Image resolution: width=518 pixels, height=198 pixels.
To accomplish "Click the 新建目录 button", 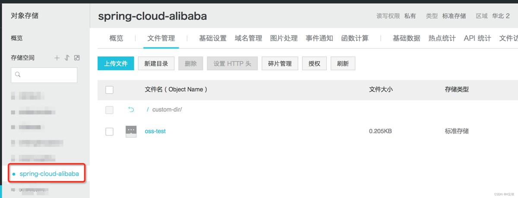I will [156, 63].
